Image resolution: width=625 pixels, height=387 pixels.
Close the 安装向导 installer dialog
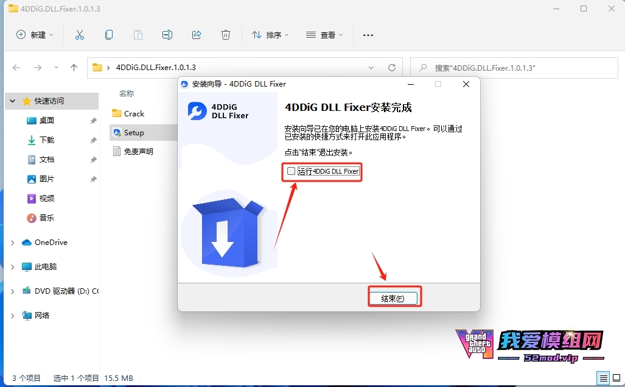466,84
